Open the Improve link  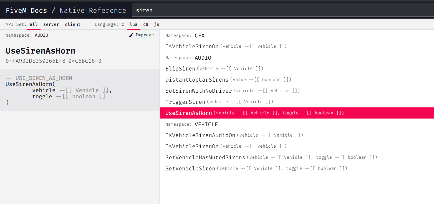pyautogui.click(x=144, y=35)
